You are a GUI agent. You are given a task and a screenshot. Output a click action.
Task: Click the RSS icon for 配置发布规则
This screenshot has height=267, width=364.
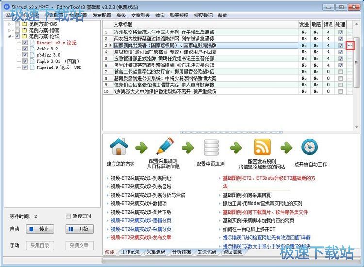(x=262, y=147)
